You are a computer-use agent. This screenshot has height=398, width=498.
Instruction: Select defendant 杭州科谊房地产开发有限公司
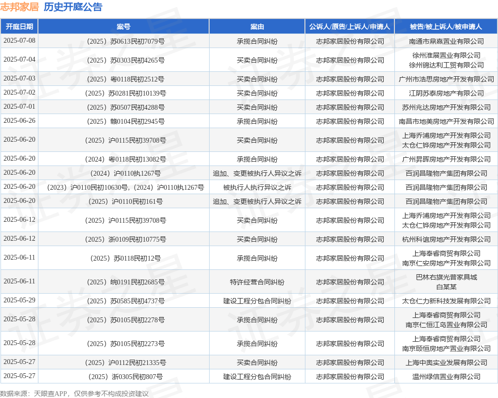click(x=446, y=239)
